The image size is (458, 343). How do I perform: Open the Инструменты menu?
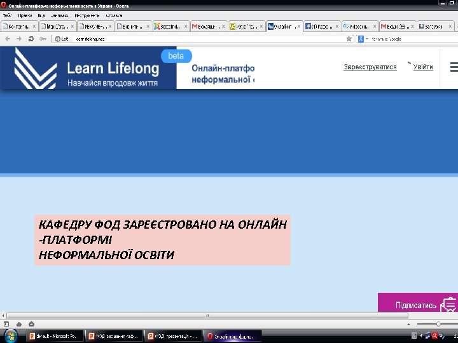pyautogui.click(x=87, y=15)
